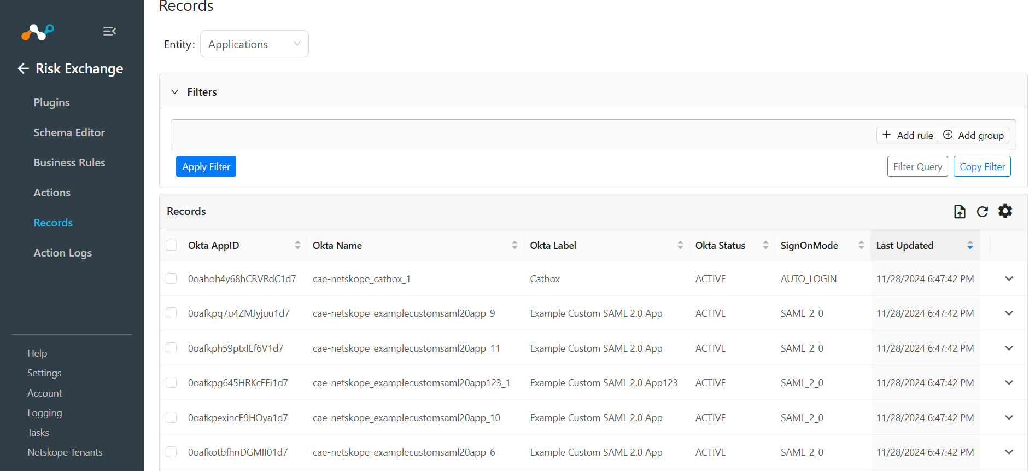
Task: Expand row details for examplecustomsaml20app_6
Action: pyautogui.click(x=1009, y=452)
